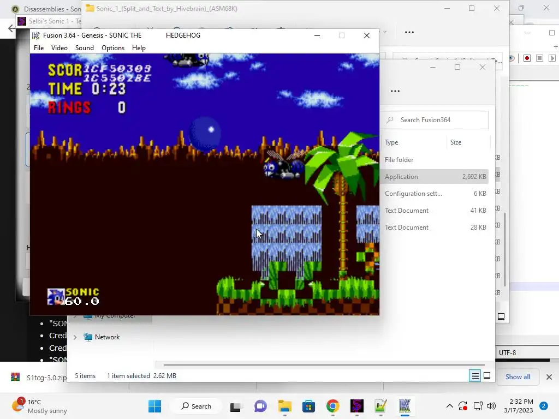Open the volume tray icon
This screenshot has height=419, width=559.
[x=491, y=406]
